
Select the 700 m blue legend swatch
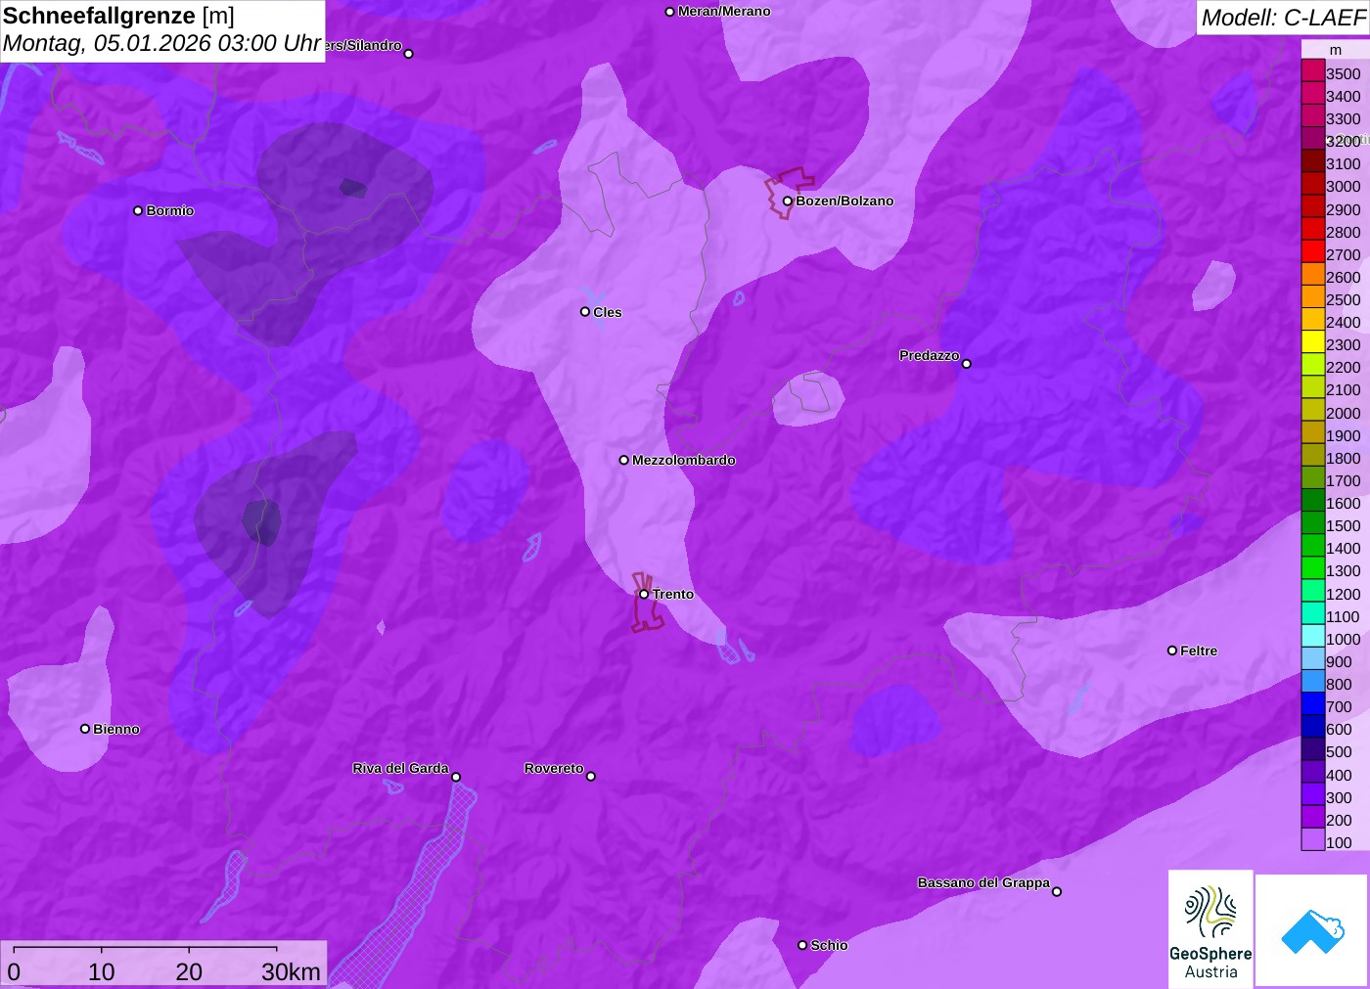(x=1312, y=704)
